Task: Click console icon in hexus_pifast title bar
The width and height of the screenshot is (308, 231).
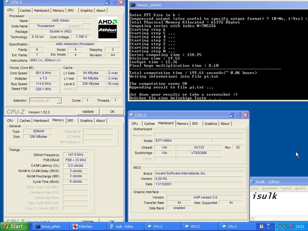Action: click(133, 5)
